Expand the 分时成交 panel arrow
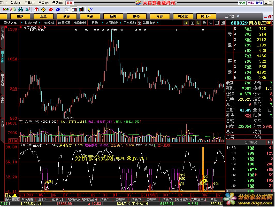Screen dimensions: 275x207 (269, 142)
